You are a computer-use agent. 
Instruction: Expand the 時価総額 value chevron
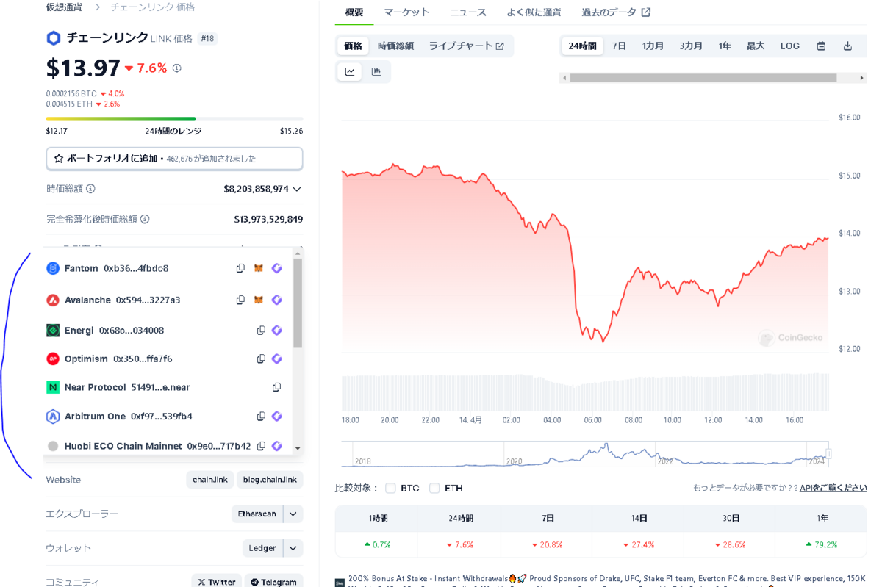[x=297, y=189]
